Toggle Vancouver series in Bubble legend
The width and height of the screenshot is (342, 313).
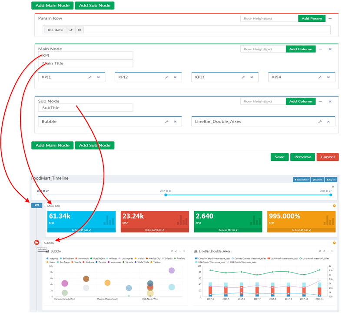point(114,262)
